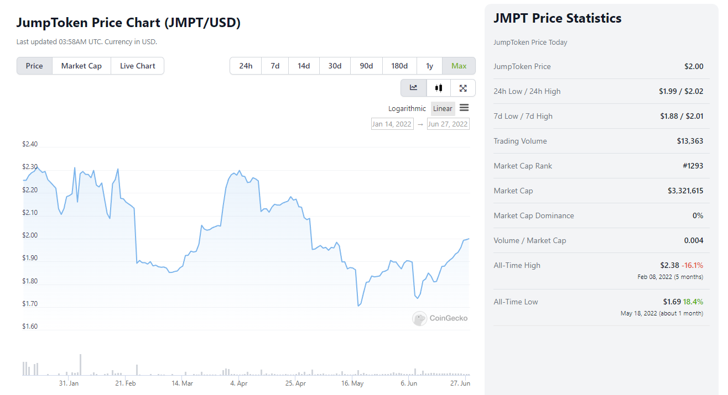Click the $2.40 y-axis label
Screen dimensions: 728x395
[30, 144]
